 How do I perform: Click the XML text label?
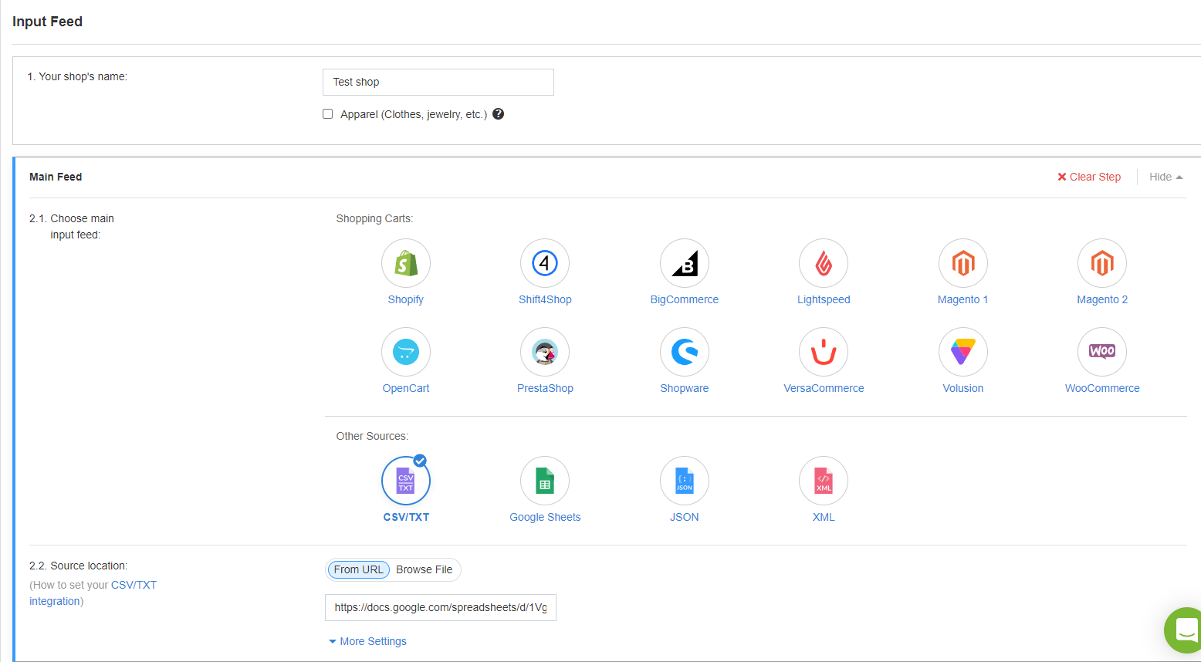tap(824, 517)
